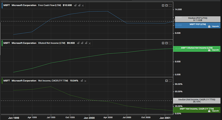The height and width of the screenshot is (120, 222).
Task: Remove the Net Income CAGR (1Y TTM) series
Action: (x=85, y=81)
